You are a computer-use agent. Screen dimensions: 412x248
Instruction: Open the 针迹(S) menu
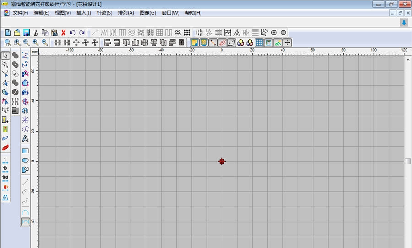tap(104, 13)
